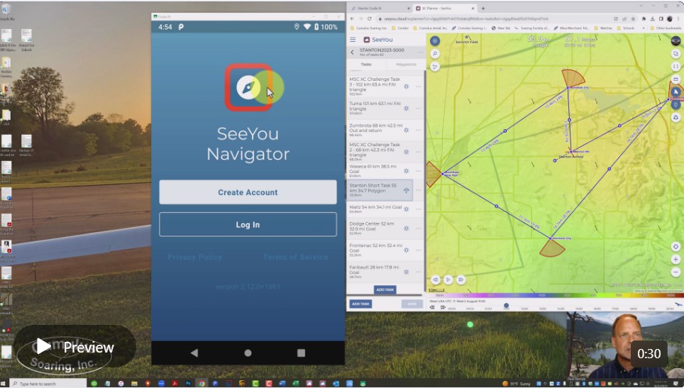Move the forecast time slider handle
Screen dimensions: 684x388
click(x=506, y=306)
